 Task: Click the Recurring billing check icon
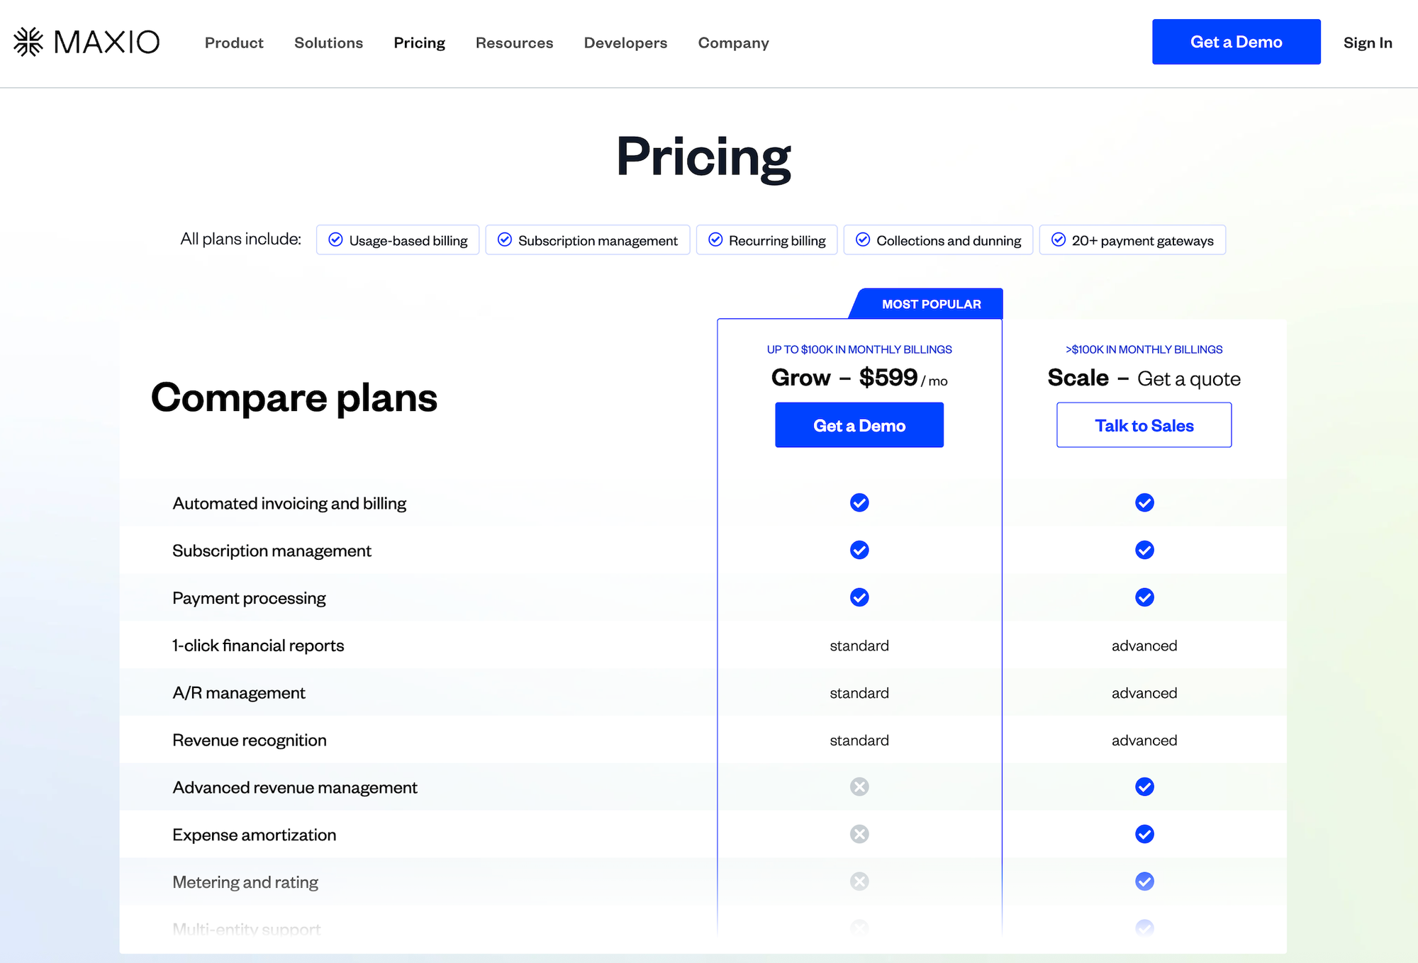(x=715, y=240)
